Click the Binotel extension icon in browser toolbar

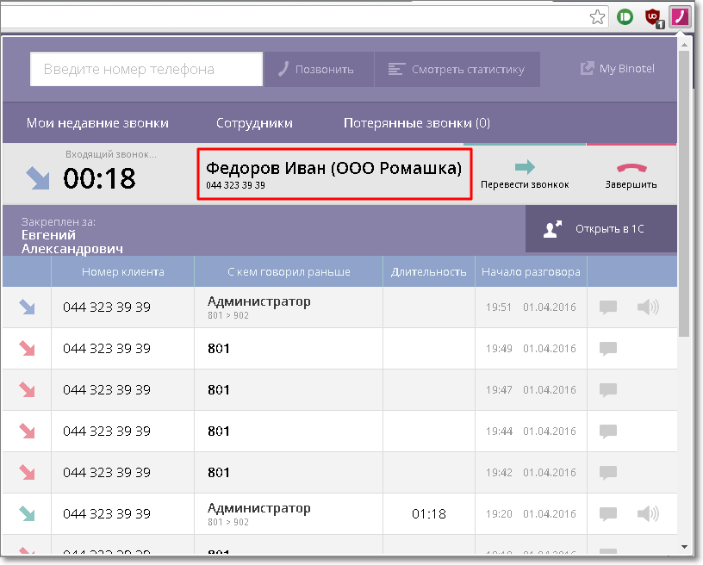coord(681,16)
